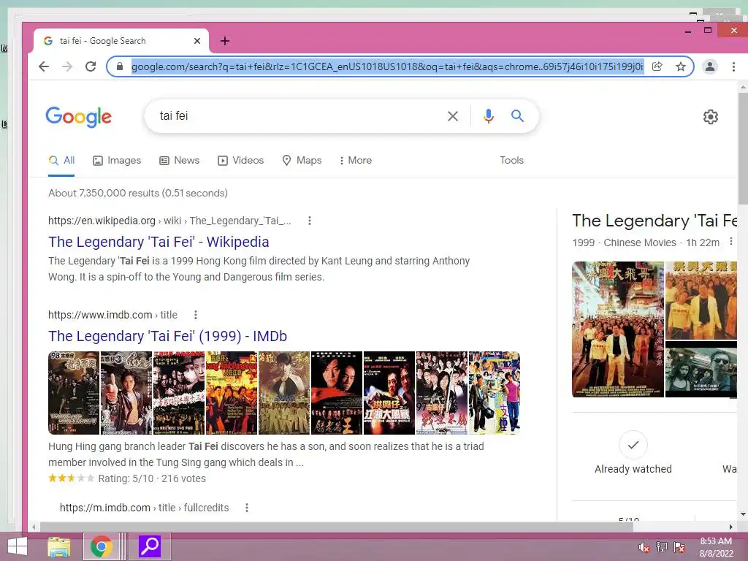The width and height of the screenshot is (748, 561).
Task: Open knowledge panel more options dots
Action: coord(730,242)
